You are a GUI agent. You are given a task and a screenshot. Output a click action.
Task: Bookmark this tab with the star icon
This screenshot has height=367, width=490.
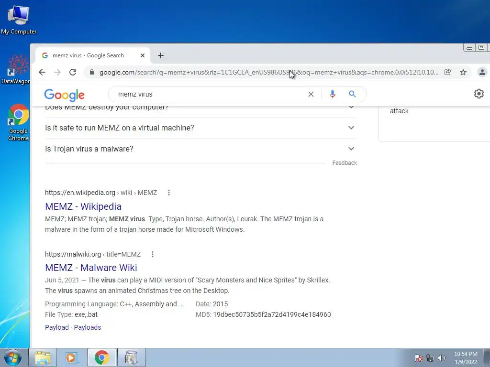[463, 73]
